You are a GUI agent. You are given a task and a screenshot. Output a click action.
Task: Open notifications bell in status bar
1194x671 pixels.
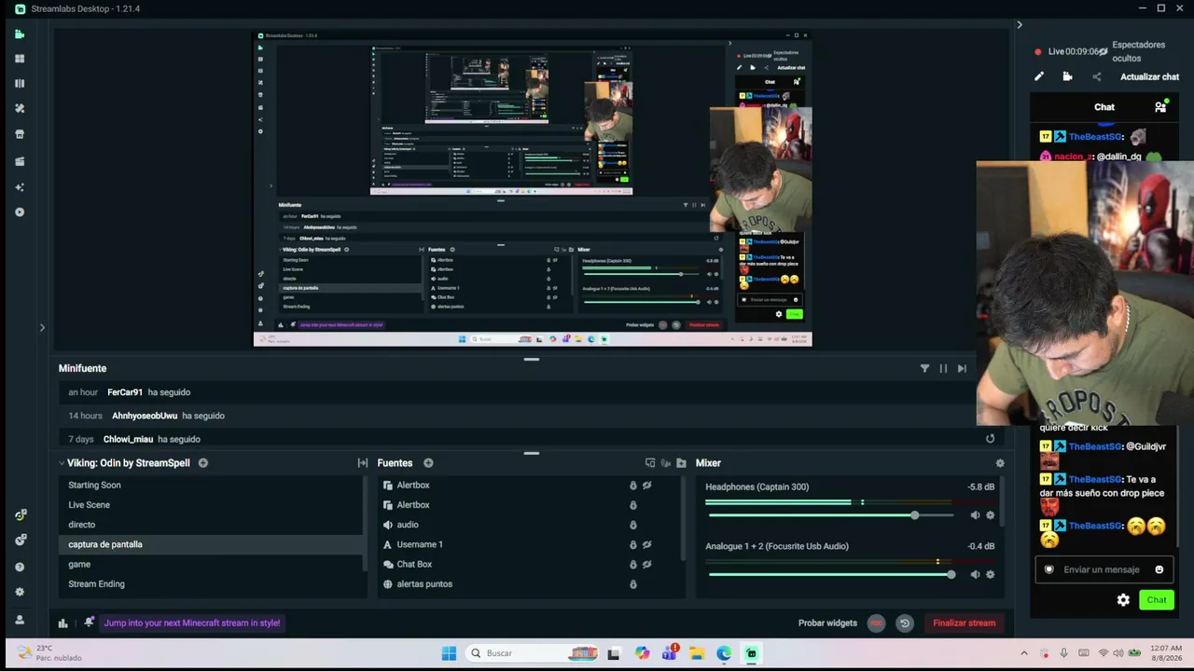89,623
